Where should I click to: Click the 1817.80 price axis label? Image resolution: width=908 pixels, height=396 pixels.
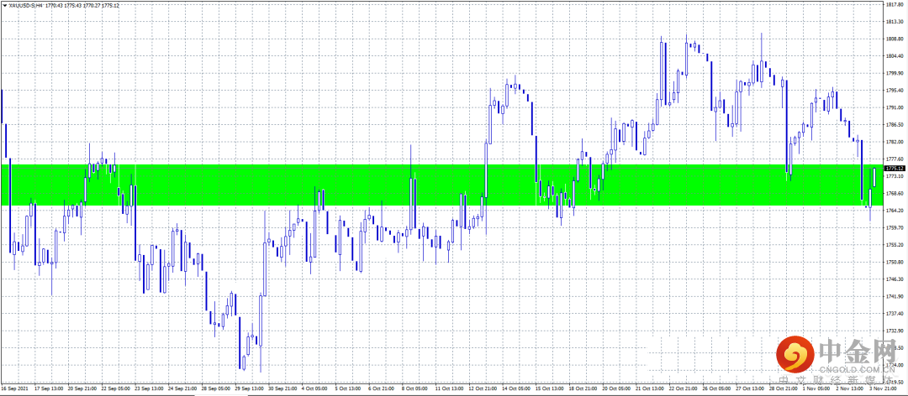pyautogui.click(x=896, y=5)
